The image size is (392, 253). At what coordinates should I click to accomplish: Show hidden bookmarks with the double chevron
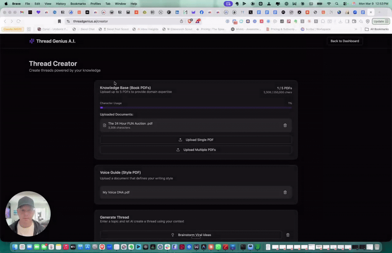pos(356,29)
